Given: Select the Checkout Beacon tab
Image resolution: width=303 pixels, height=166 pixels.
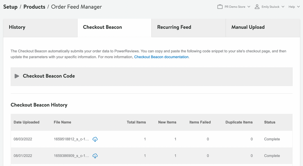Looking at the screenshot, I should [x=114, y=28].
